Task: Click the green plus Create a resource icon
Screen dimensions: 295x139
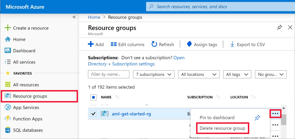Action: [x=8, y=28]
